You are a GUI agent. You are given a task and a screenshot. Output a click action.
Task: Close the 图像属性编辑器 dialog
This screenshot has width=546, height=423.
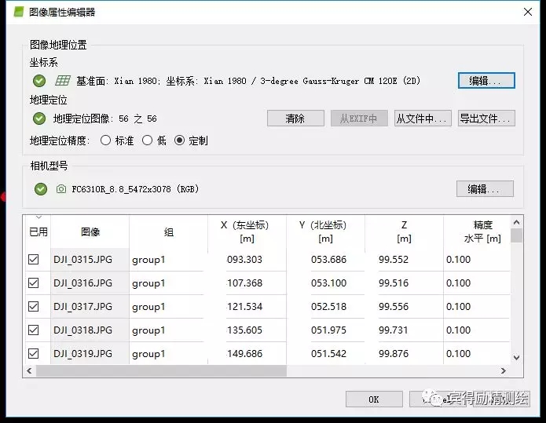tap(526, 12)
